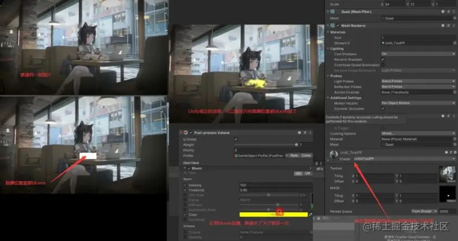458x241 pixels.
Task: Click the Post-process Volume component icon
Action: tap(186, 133)
